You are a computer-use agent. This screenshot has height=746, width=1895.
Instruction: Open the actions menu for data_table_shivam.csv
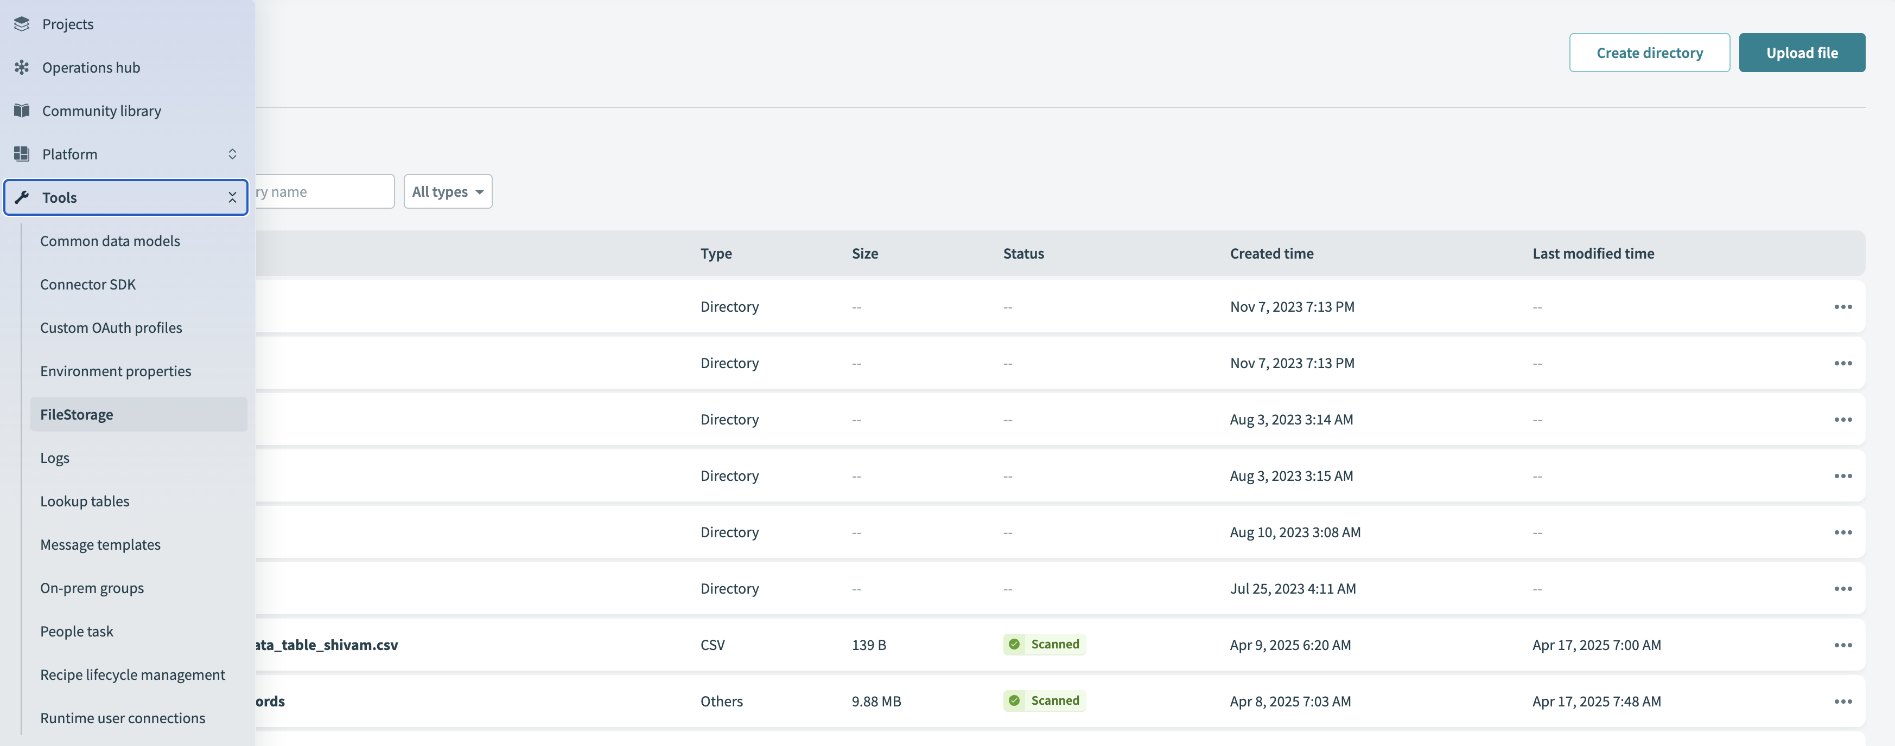(x=1843, y=645)
